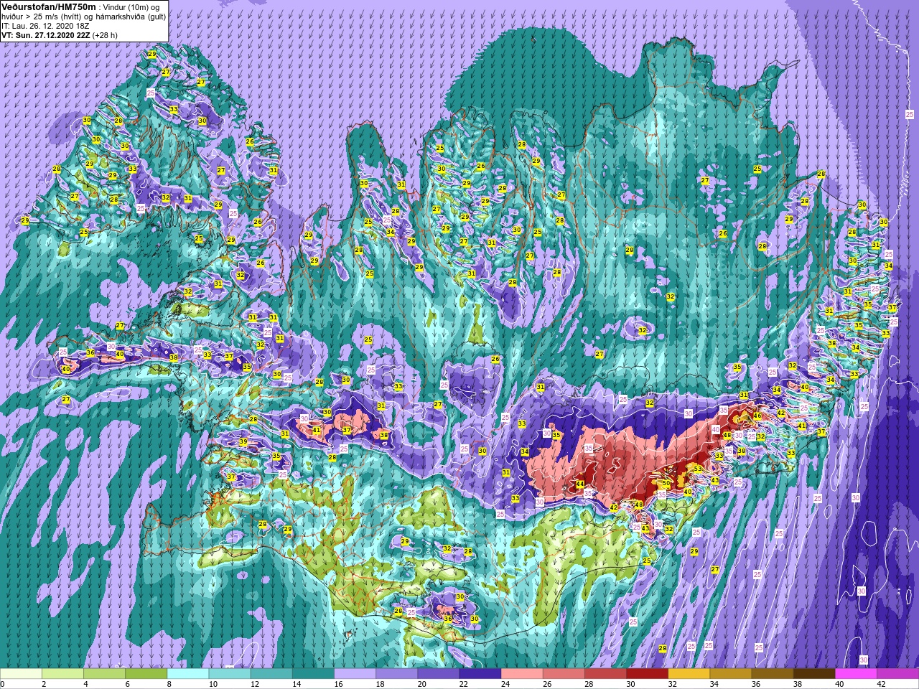
Task: Click the 26–28 salmon legend swatch
Action: (x=563, y=675)
